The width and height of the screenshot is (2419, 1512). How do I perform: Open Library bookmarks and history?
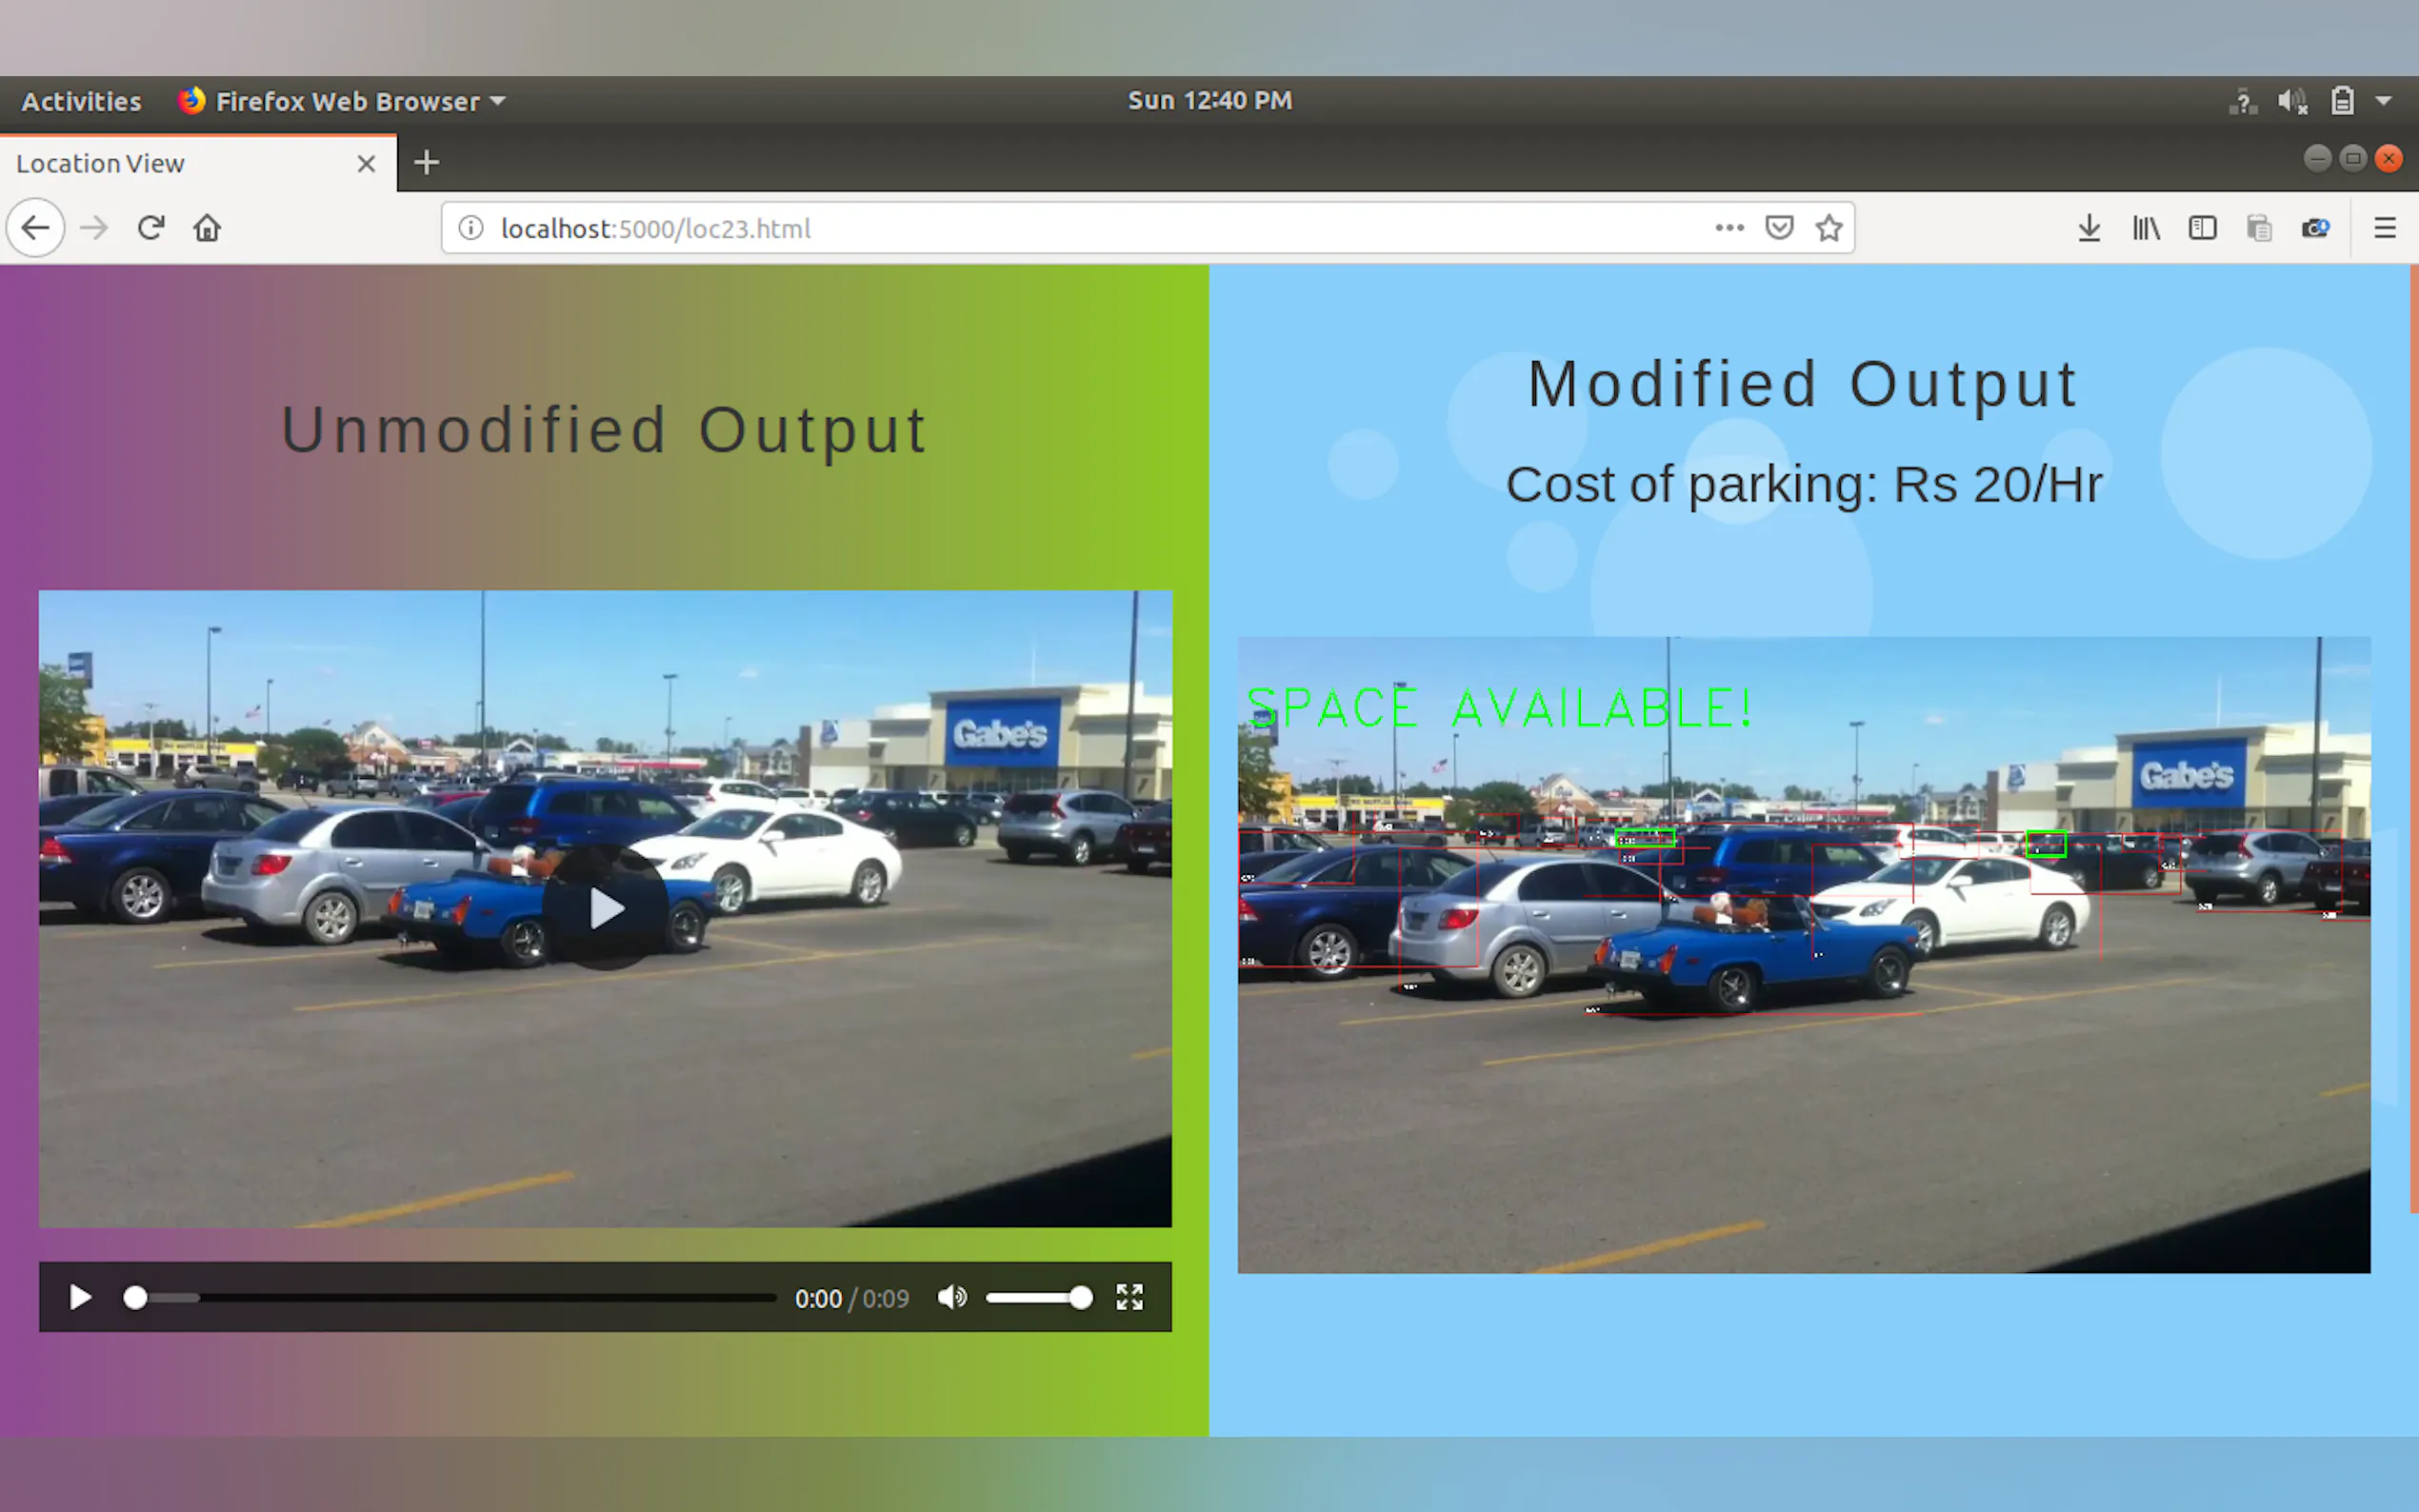tap(2146, 228)
